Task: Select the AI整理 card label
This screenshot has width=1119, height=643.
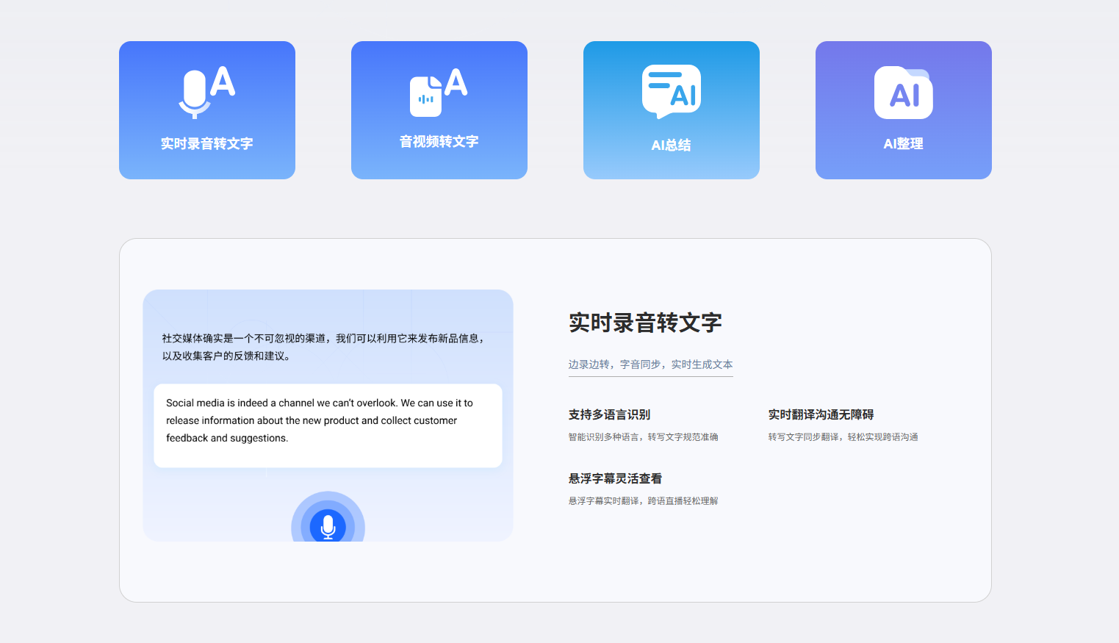Action: 904,144
